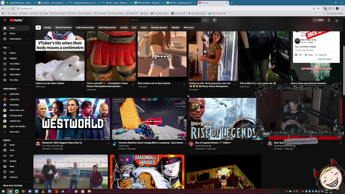Select Recently uploaded chip
345x194 pixels.
tap(159, 27)
